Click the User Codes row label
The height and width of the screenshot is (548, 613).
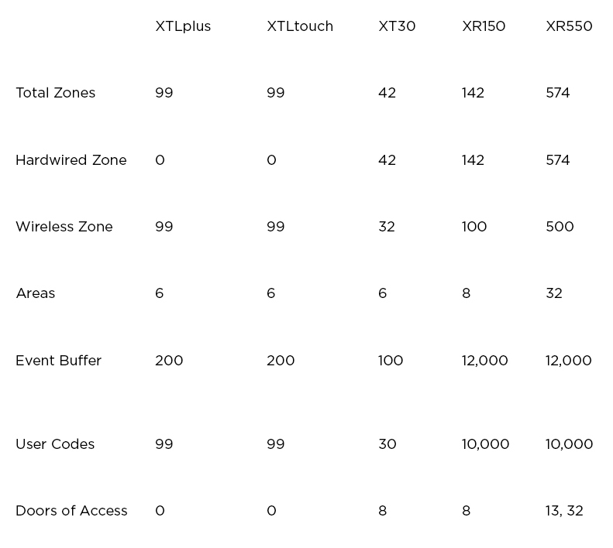click(55, 444)
